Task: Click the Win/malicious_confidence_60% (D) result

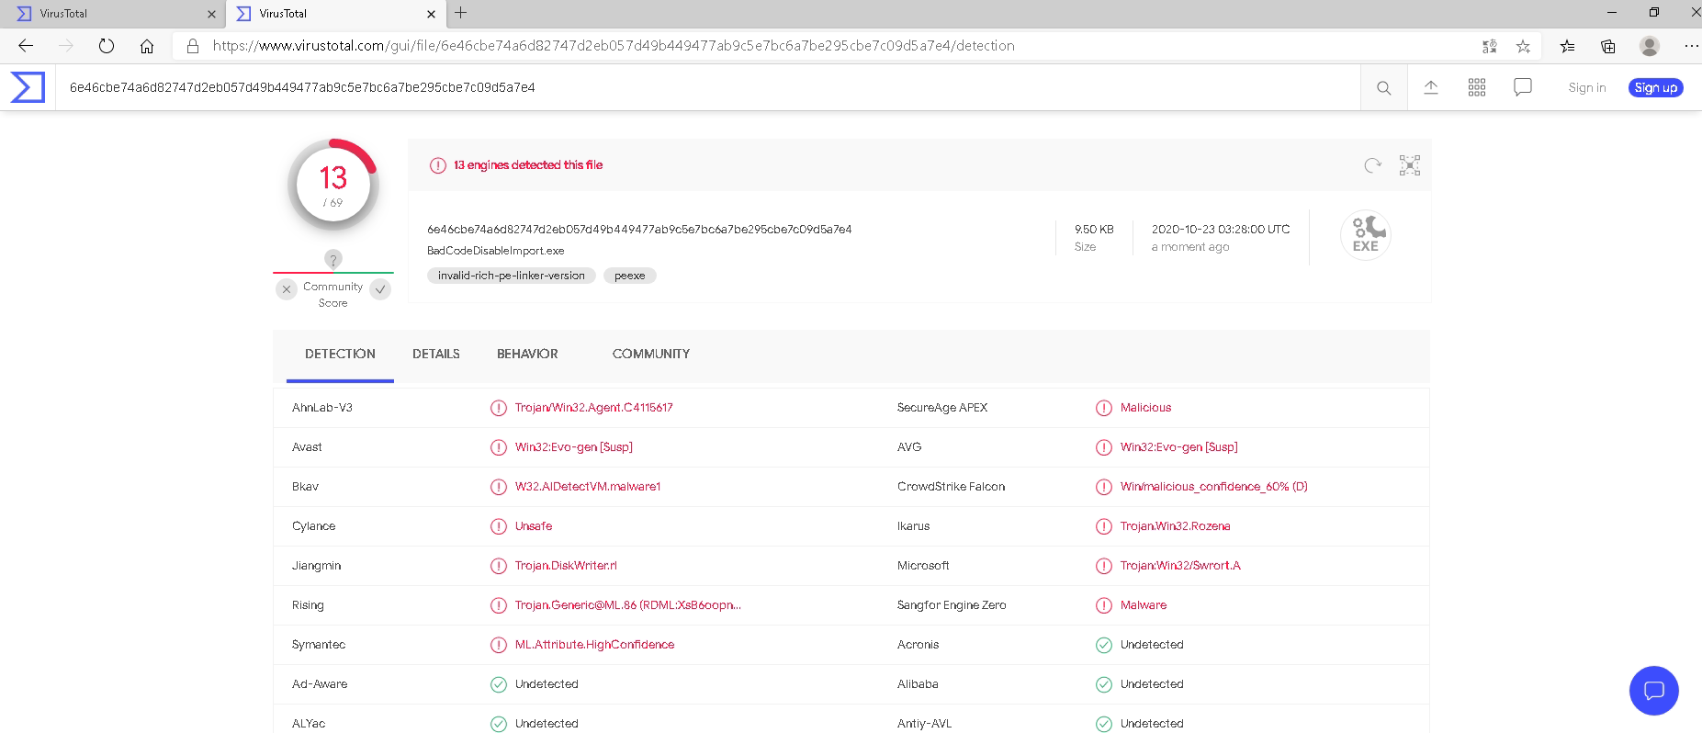Action: click(x=1213, y=487)
